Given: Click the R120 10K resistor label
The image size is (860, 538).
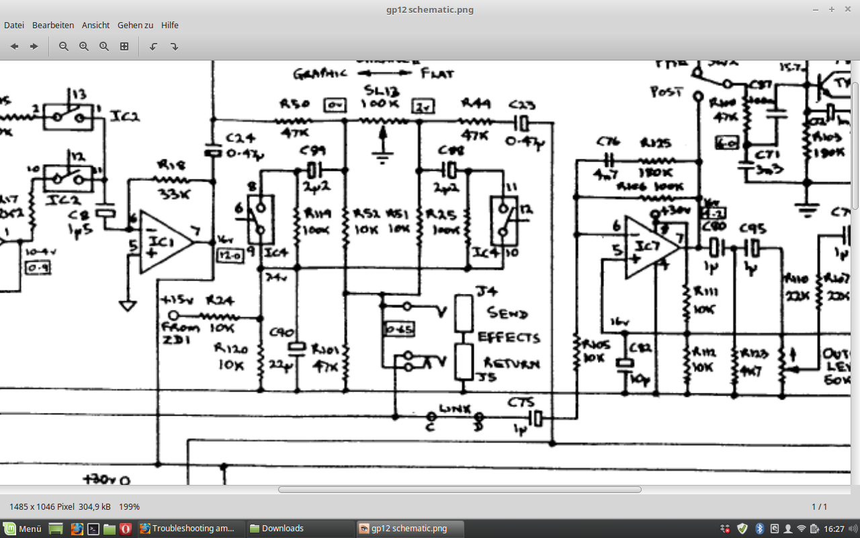Looking at the screenshot, I should (x=230, y=357).
